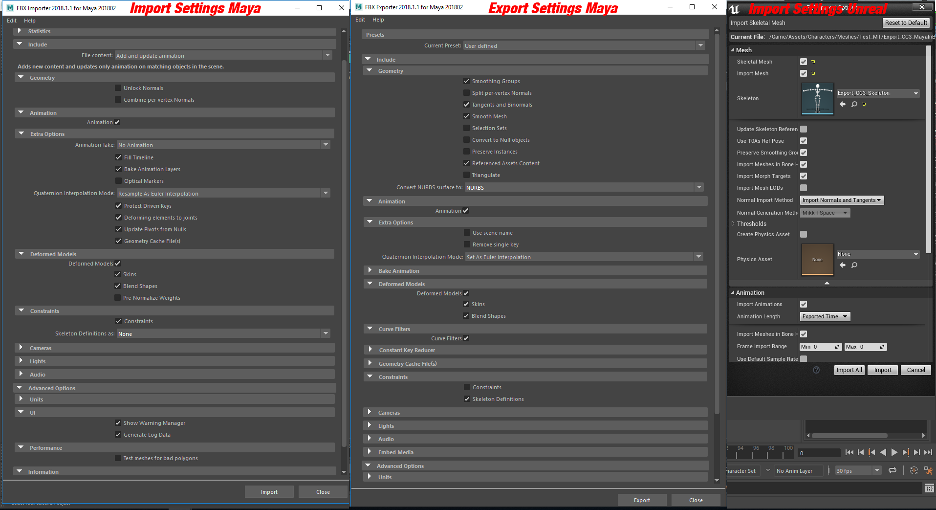Image resolution: width=936 pixels, height=510 pixels.
Task: Enable Unlock Normals in FBX Importer
Action: tap(118, 88)
